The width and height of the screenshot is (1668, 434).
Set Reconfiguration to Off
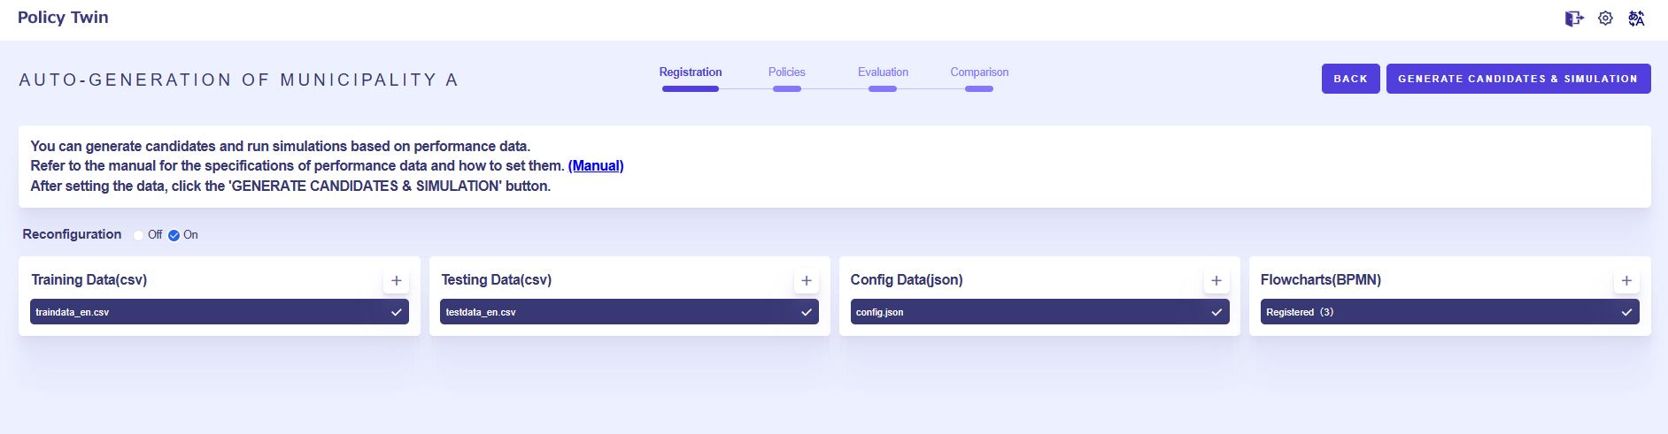(139, 235)
